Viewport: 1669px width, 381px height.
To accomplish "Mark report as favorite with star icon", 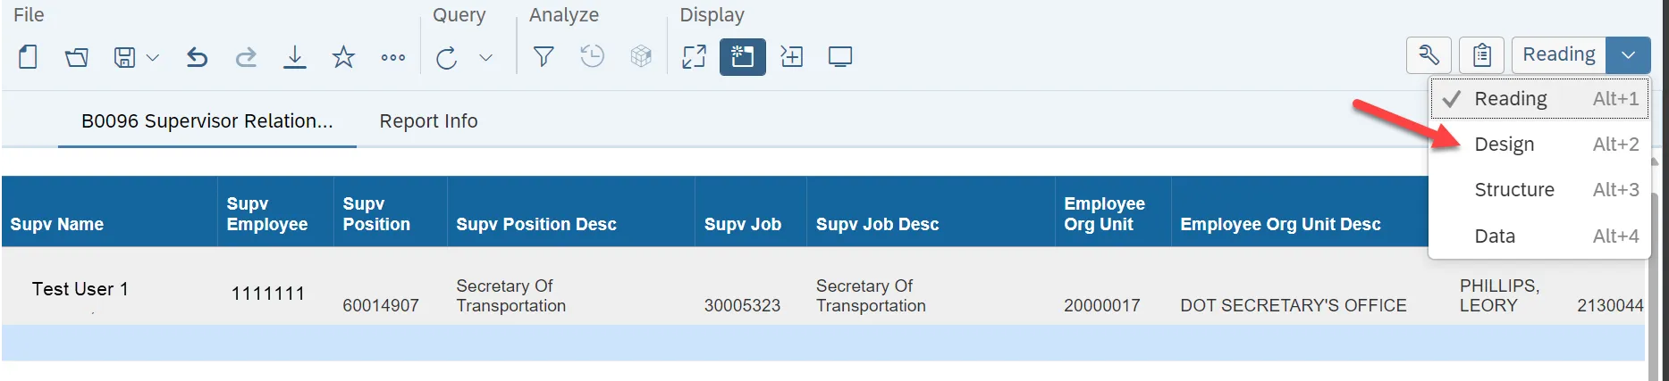I will [x=343, y=57].
